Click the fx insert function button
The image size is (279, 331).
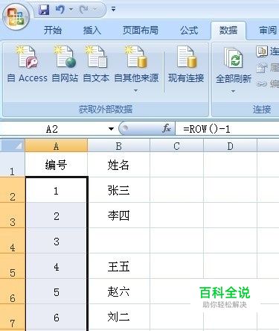coord(167,128)
